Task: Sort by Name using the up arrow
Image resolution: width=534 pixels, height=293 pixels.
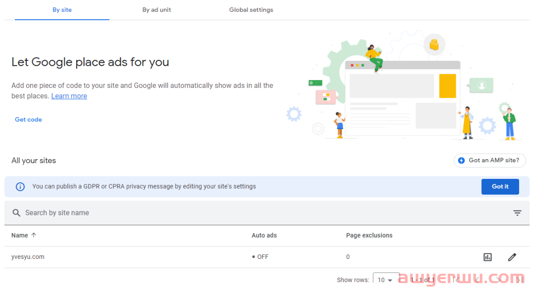Action: (x=34, y=235)
